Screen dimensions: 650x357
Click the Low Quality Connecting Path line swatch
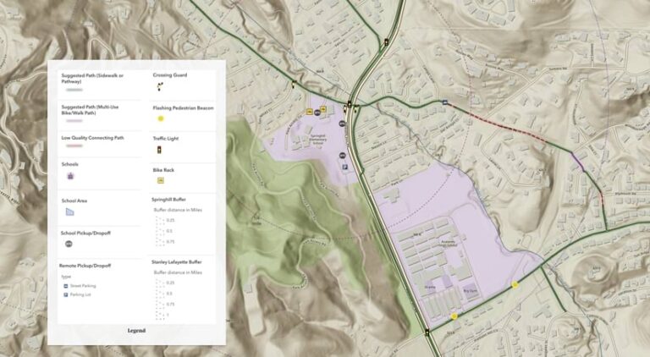(x=74, y=146)
